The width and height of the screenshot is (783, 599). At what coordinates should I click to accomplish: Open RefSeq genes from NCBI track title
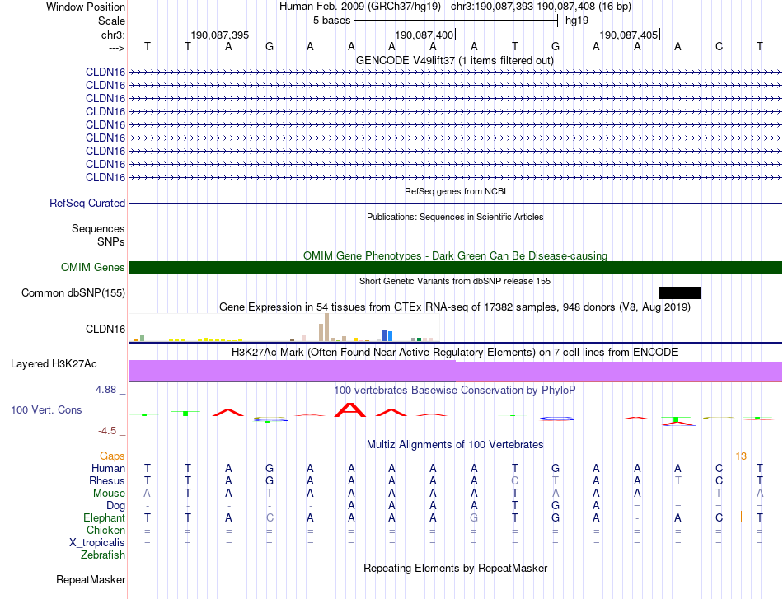tap(455, 191)
